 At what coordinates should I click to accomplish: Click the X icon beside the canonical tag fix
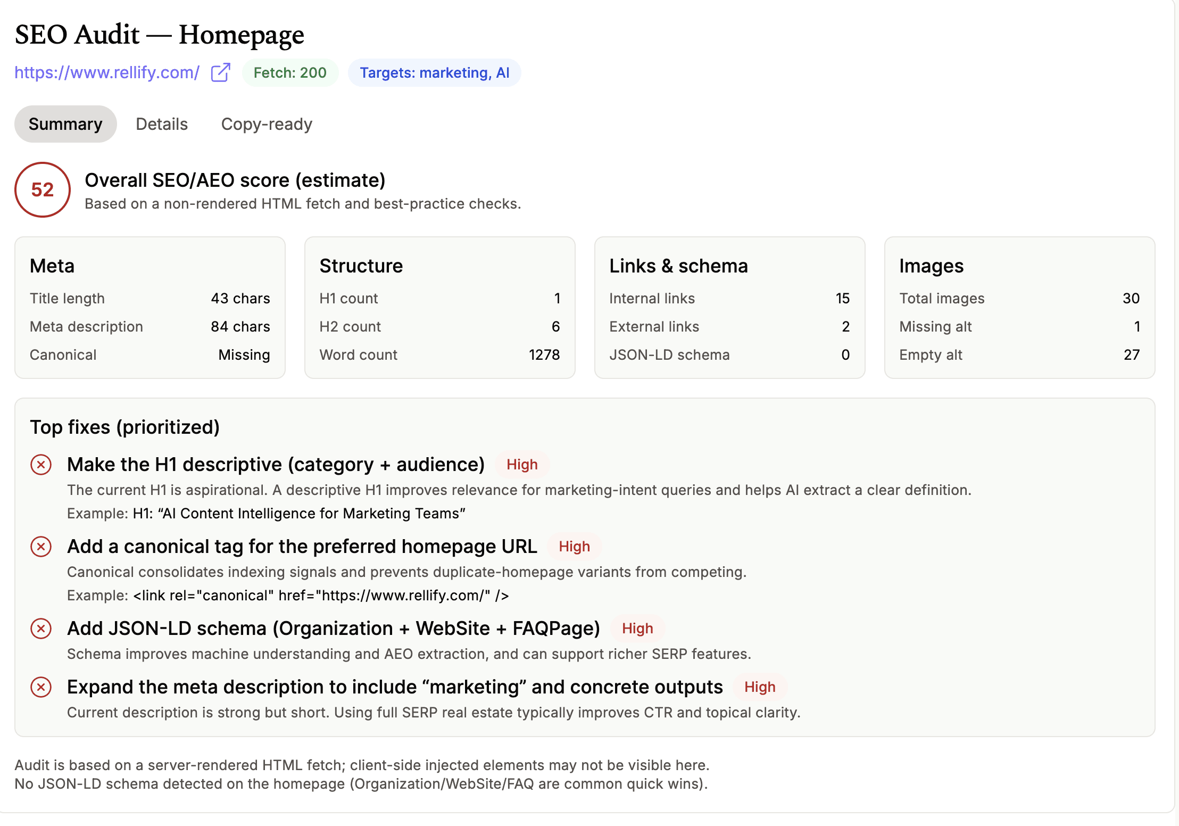[x=41, y=547]
